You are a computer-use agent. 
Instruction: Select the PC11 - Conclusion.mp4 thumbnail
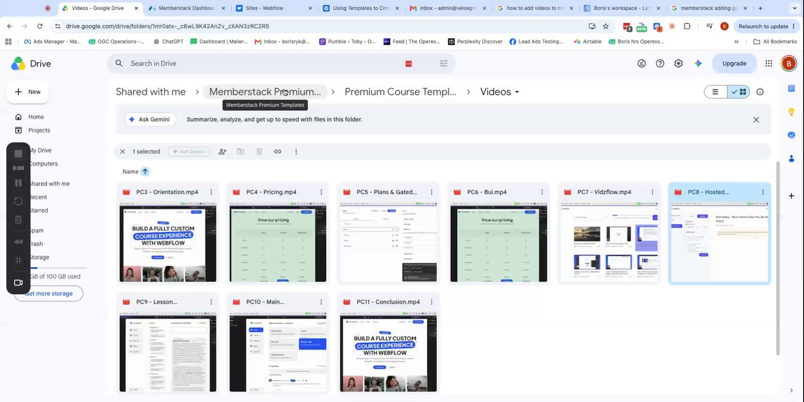388,352
